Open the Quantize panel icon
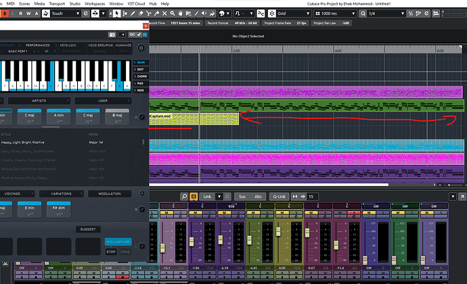This screenshot has height=284, width=467. coord(426,14)
